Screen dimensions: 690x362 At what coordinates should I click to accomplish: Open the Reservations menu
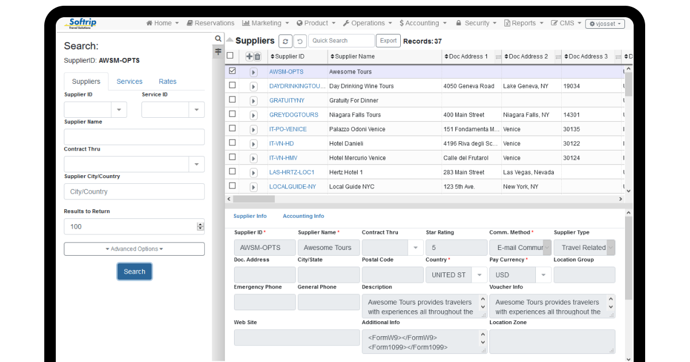pos(210,23)
